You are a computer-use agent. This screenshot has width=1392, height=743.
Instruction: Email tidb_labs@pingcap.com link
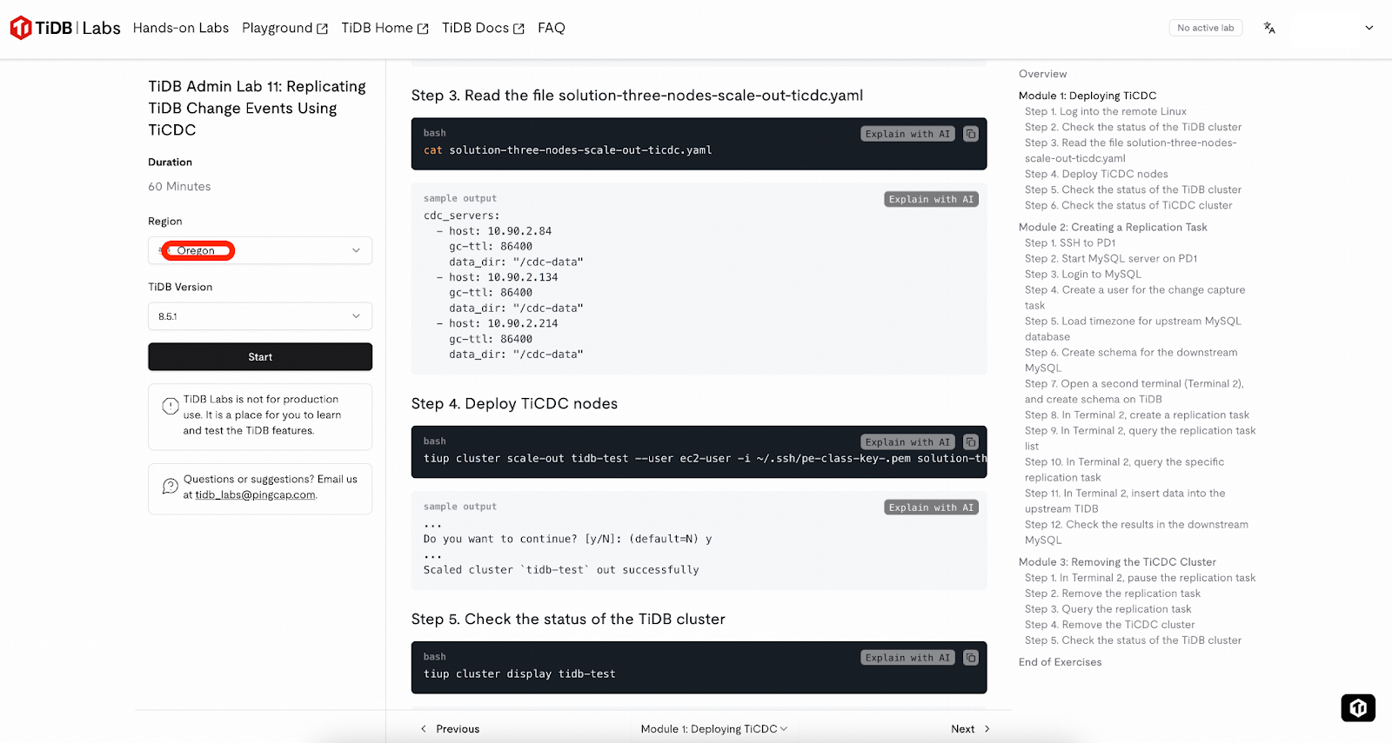tap(255, 495)
